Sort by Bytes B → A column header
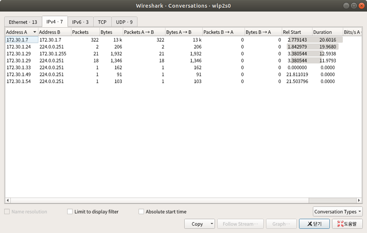This screenshot has height=233, width=367. [x=263, y=32]
